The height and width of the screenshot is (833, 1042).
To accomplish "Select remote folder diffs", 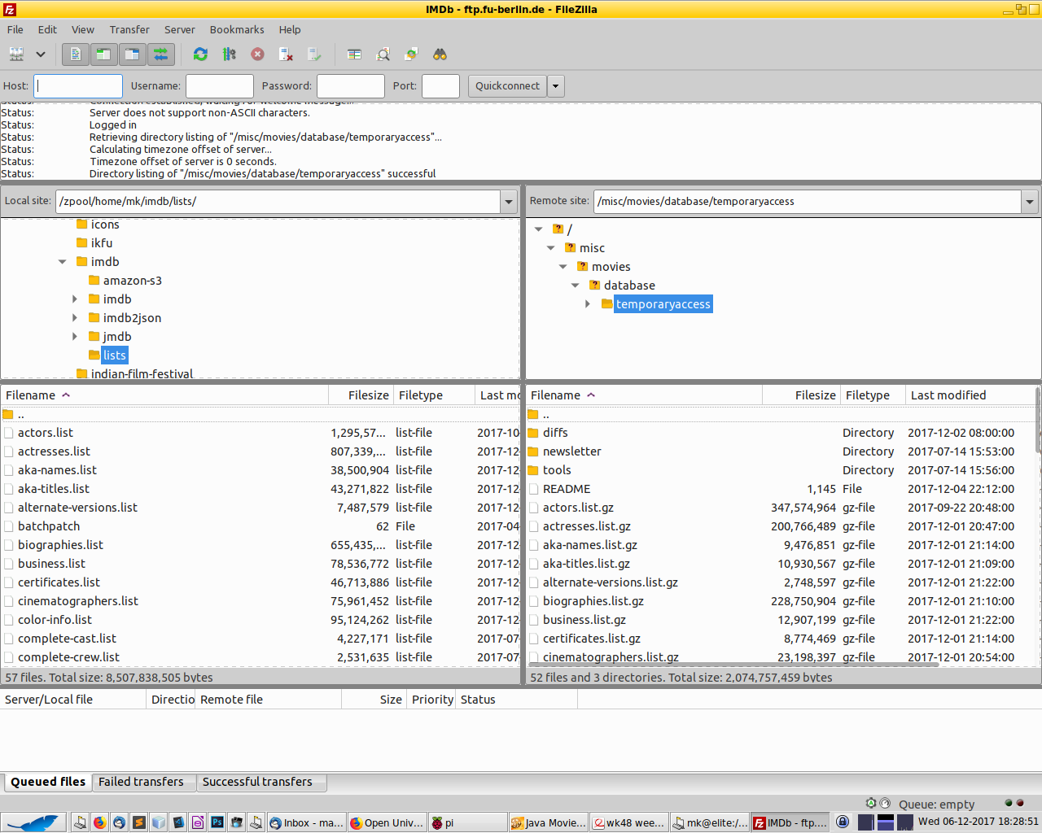I will 781,433.
